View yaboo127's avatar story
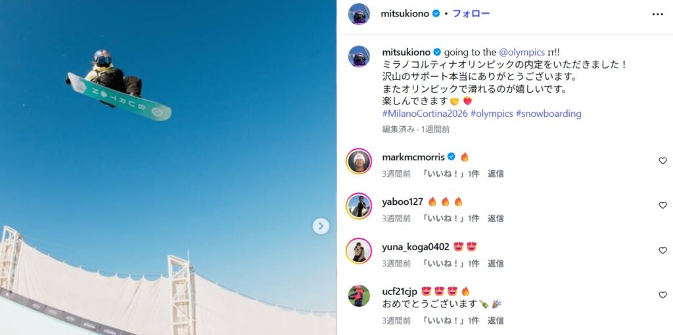The width and height of the screenshot is (673, 335). click(x=359, y=206)
